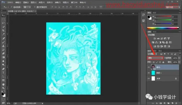Select the Lasso tool
Image resolution: width=182 pixels, height=105 pixels.
3,23
